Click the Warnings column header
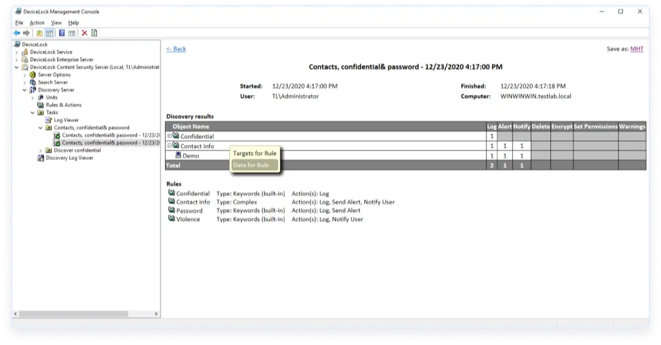This screenshot has width=661, height=345. point(632,126)
